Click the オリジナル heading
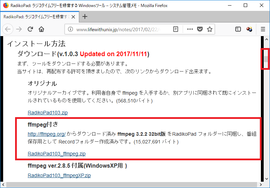This screenshot has height=188, width=270. pyautogui.click(x=42, y=83)
